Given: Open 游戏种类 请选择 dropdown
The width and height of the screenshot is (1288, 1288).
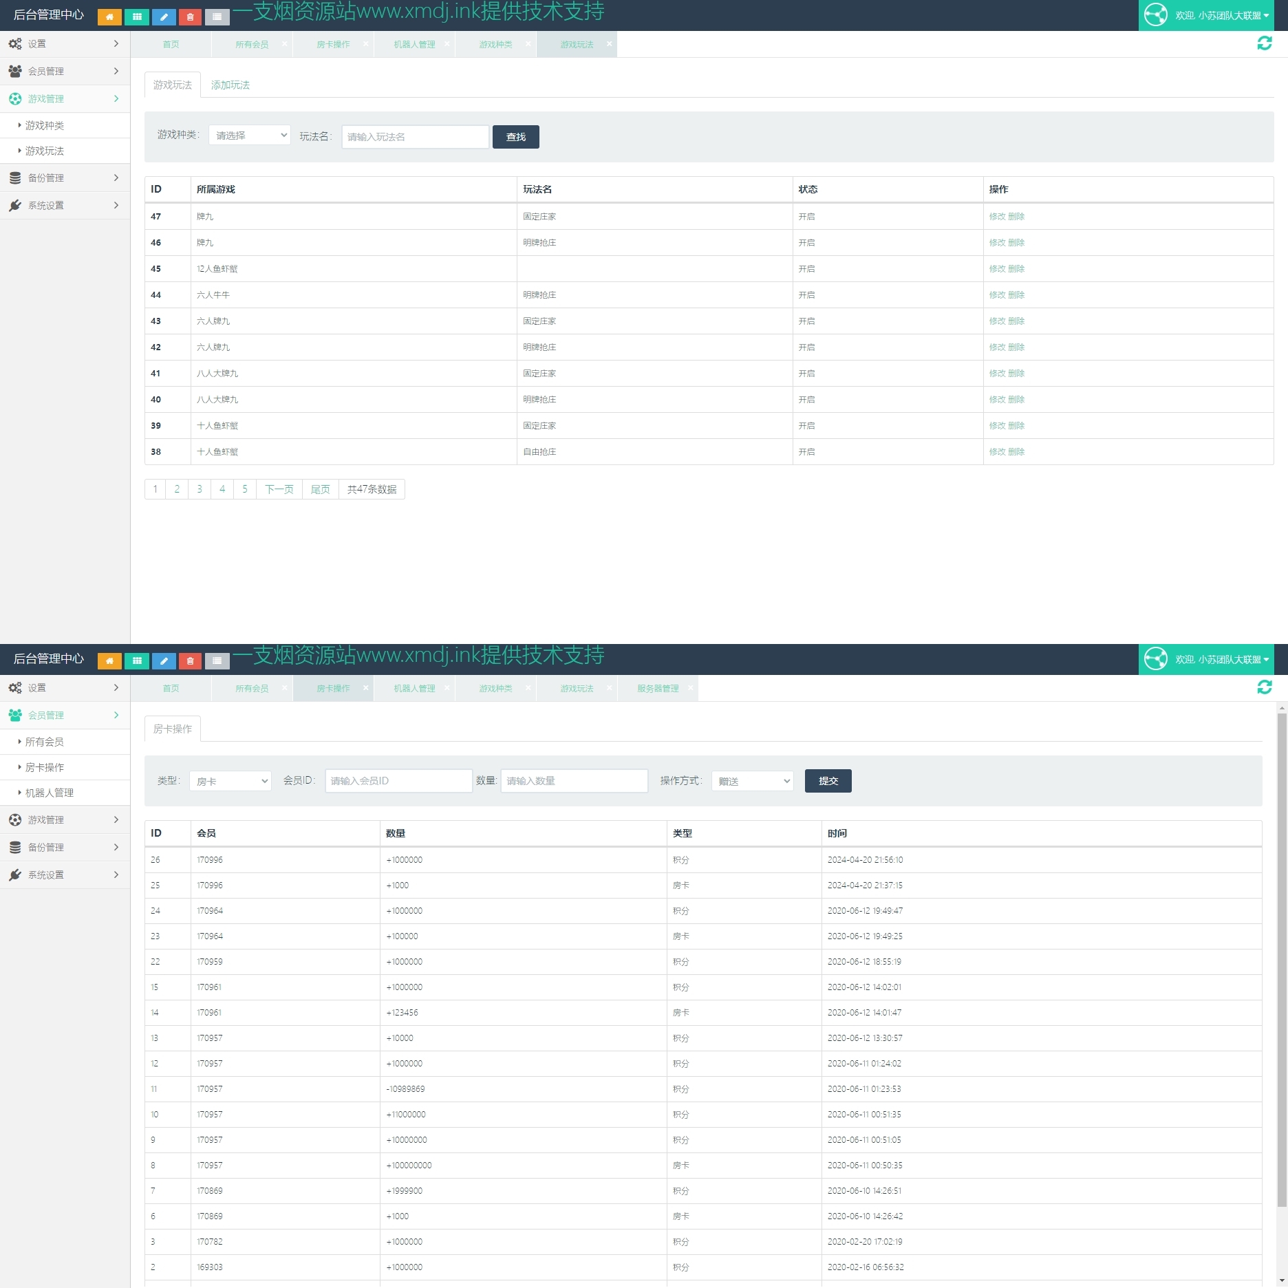Looking at the screenshot, I should click(x=250, y=136).
